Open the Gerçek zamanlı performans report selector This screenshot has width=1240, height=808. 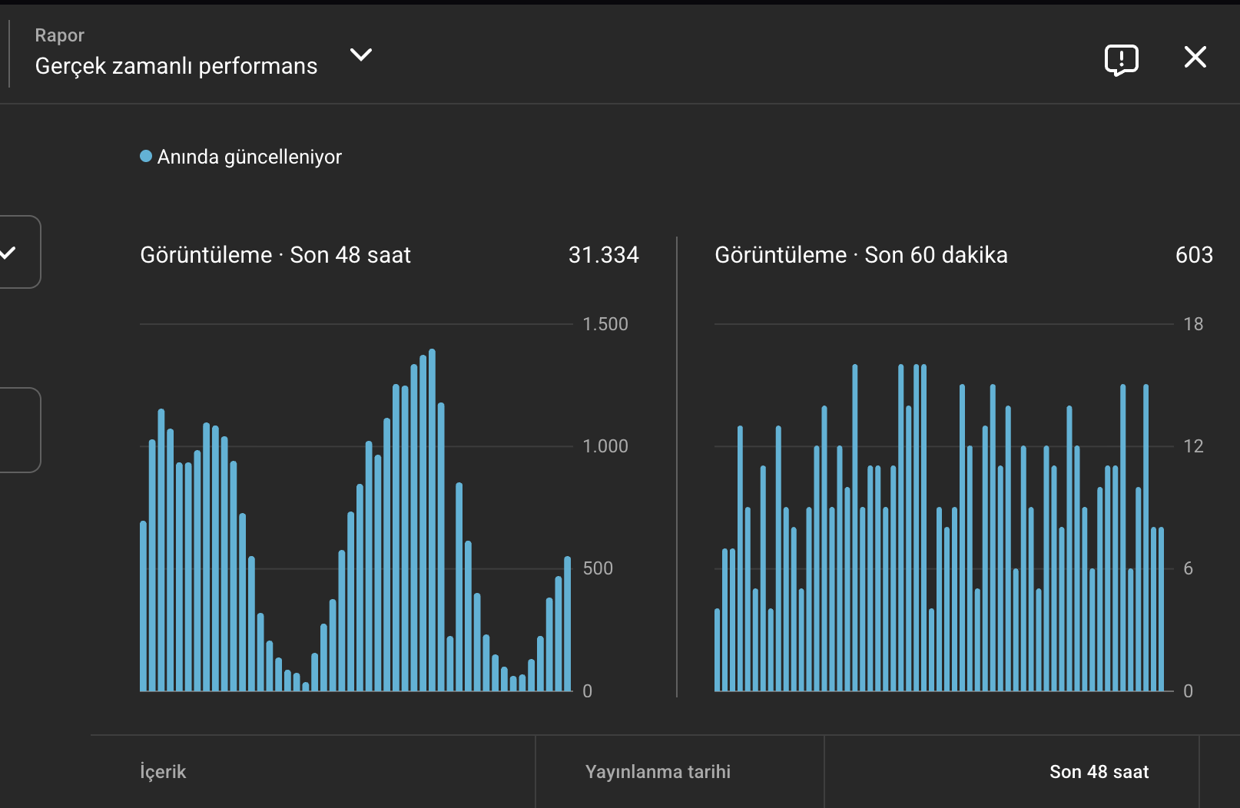pyautogui.click(x=176, y=66)
